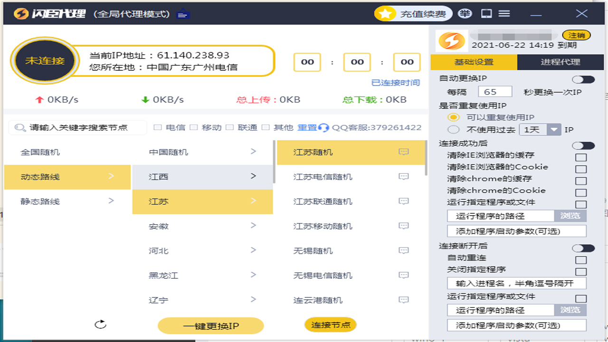Expand the 江西 province
Image resolution: width=608 pixels, height=342 pixels.
(203, 177)
